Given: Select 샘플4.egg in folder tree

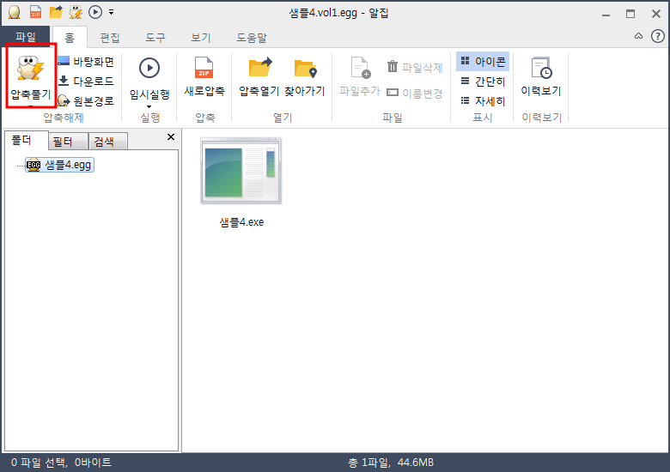Looking at the screenshot, I should [60, 165].
